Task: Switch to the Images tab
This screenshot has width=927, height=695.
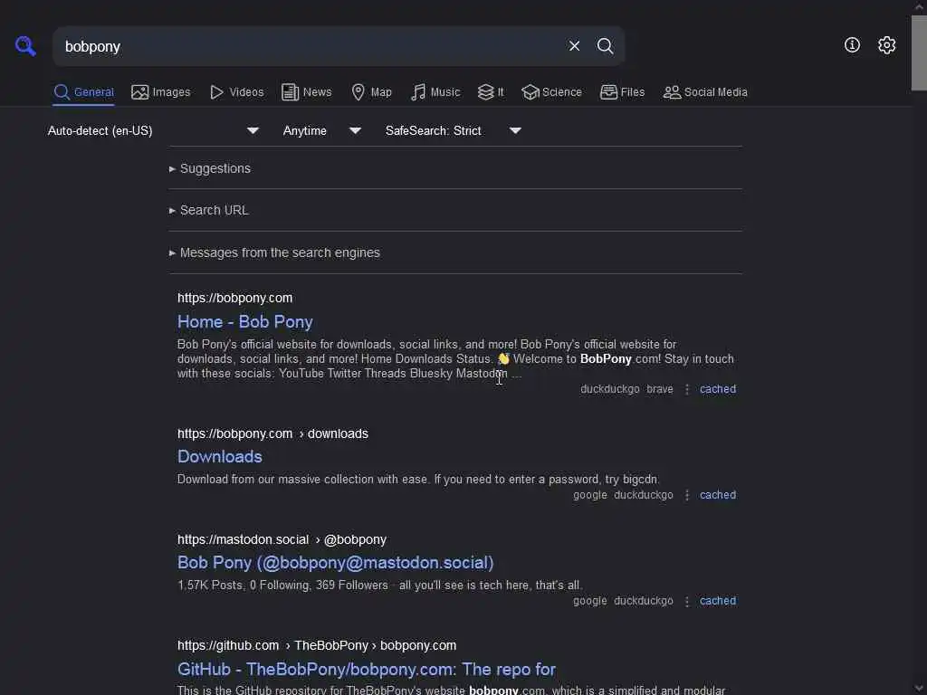Action: pos(161,92)
